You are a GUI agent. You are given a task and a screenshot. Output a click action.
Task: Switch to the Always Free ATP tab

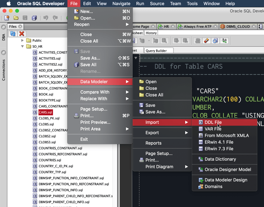[x=198, y=26]
